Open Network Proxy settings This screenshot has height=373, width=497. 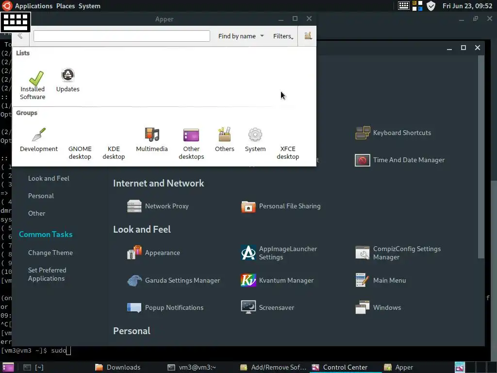click(158, 206)
